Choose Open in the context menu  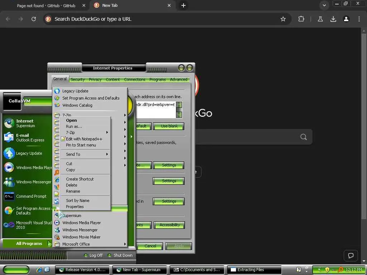pyautogui.click(x=85, y=120)
